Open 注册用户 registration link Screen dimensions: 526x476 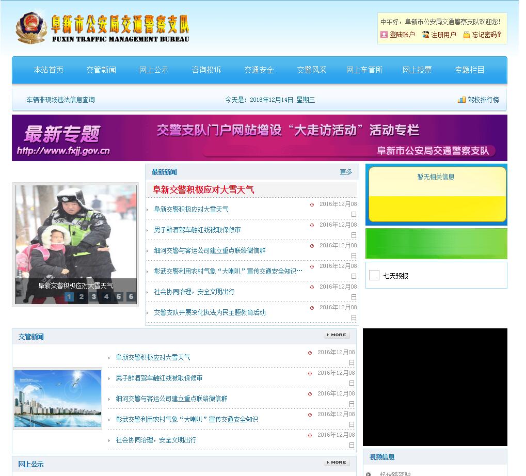443,35
